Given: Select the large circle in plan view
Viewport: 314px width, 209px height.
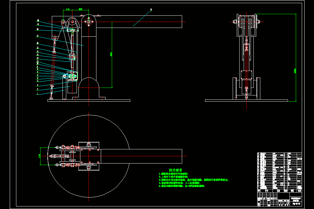Looking at the screenshot, I should pos(89,156).
